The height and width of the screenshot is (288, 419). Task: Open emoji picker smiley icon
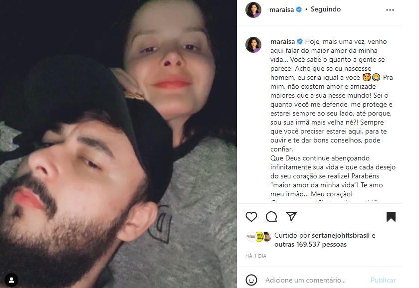251,280
